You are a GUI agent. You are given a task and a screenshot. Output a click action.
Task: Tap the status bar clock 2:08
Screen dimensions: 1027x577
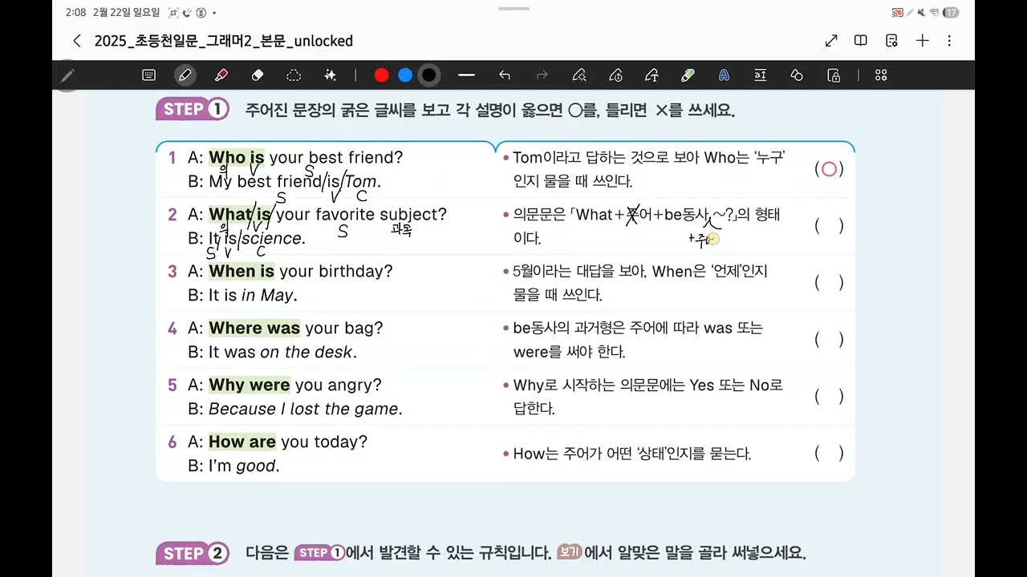(x=76, y=13)
